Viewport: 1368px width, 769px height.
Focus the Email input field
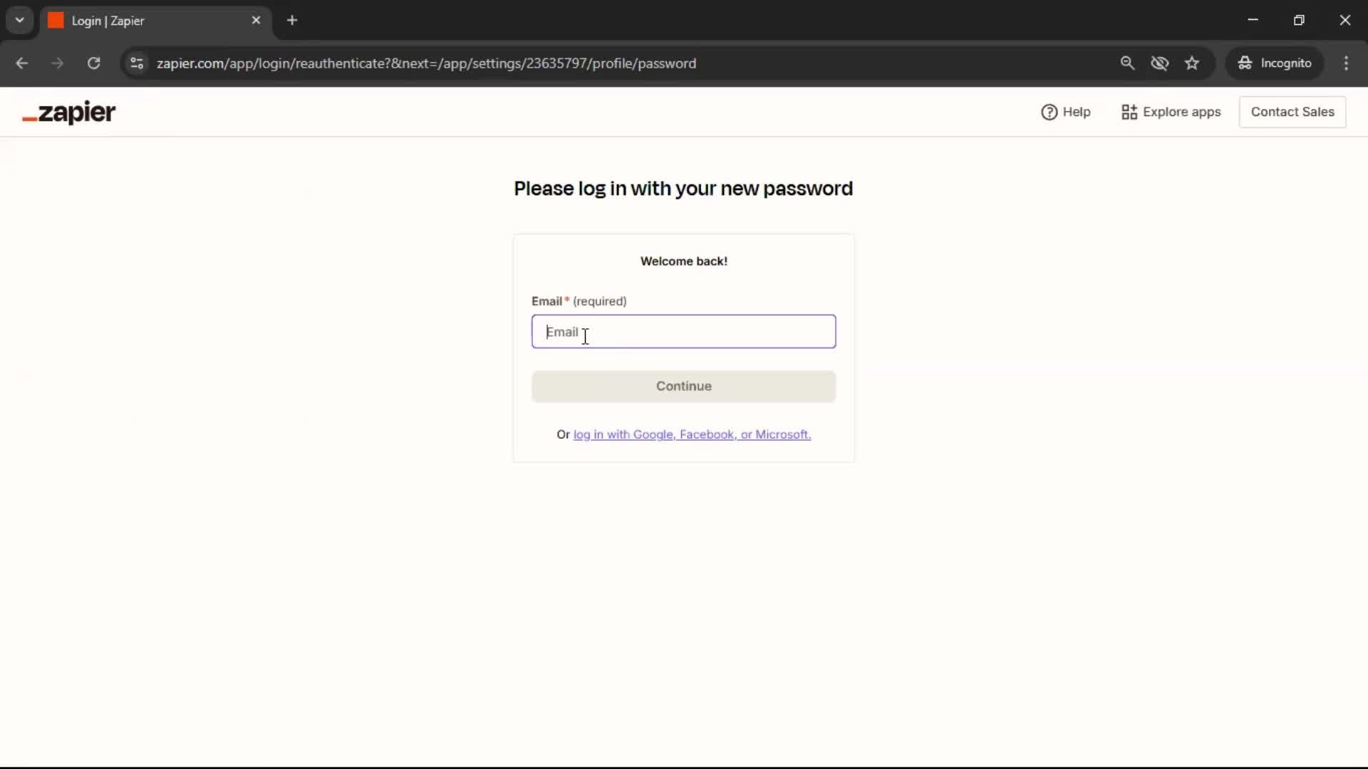pos(683,332)
